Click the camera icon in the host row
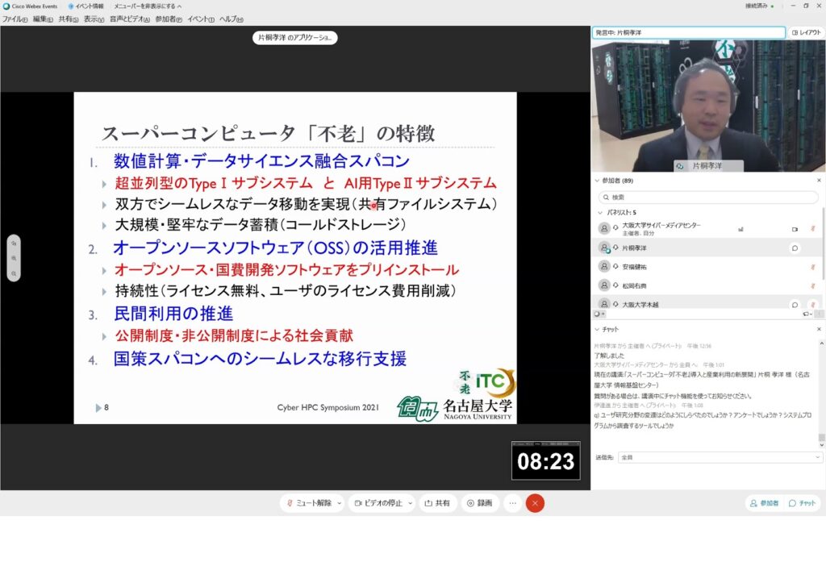The width and height of the screenshot is (826, 566). click(795, 229)
